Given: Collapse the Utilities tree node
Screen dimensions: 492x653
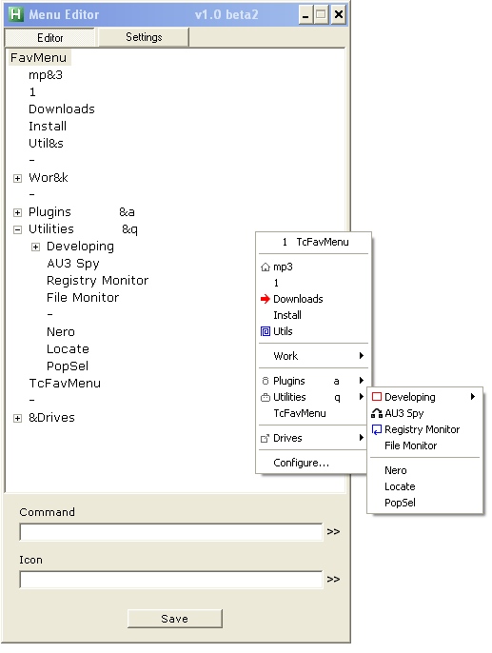Looking at the screenshot, I should coord(17,230).
